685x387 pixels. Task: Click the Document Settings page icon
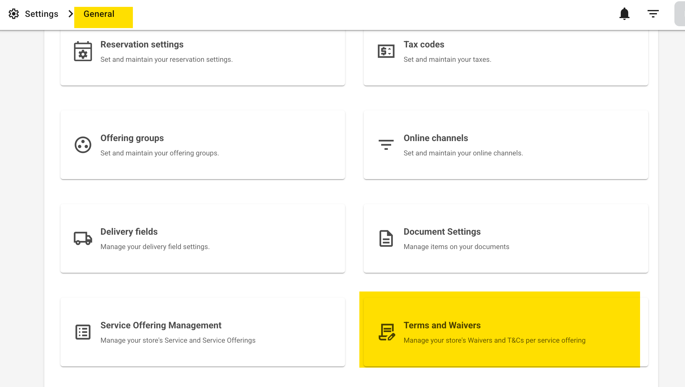point(386,238)
